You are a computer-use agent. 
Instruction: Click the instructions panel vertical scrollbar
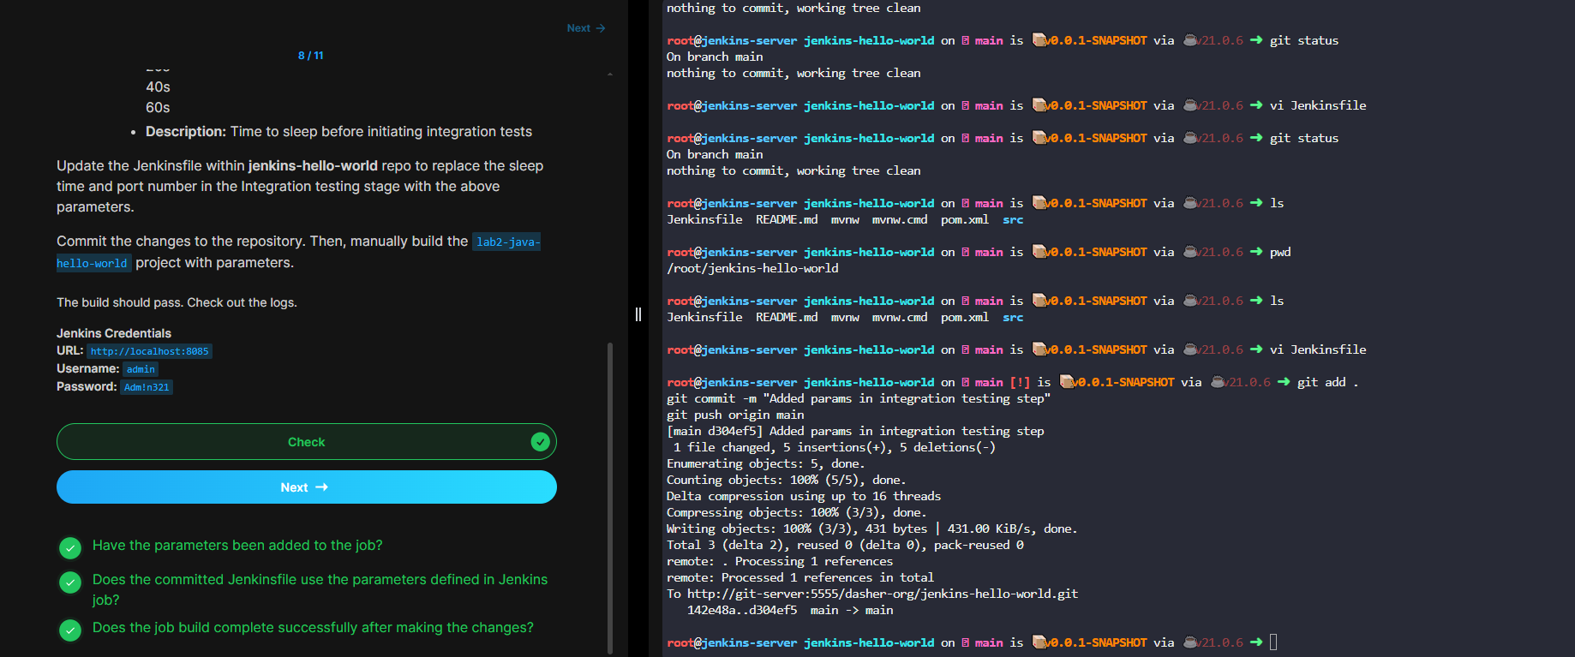(x=610, y=497)
